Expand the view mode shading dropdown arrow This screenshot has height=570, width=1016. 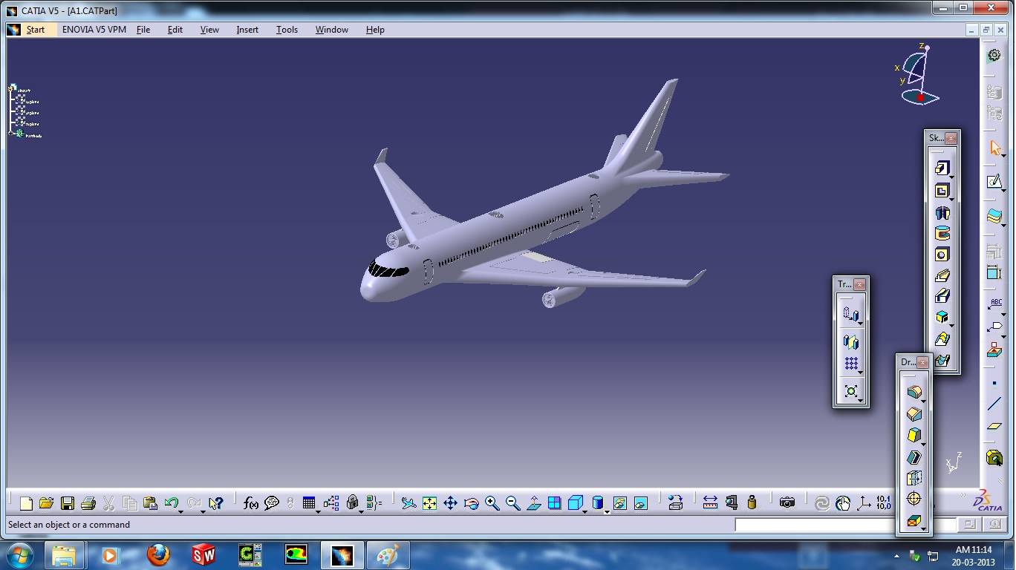point(607,511)
